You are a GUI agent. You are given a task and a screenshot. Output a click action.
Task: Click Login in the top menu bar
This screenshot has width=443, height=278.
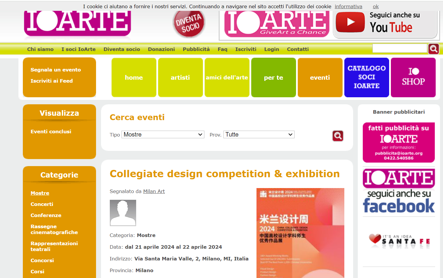[x=271, y=49]
